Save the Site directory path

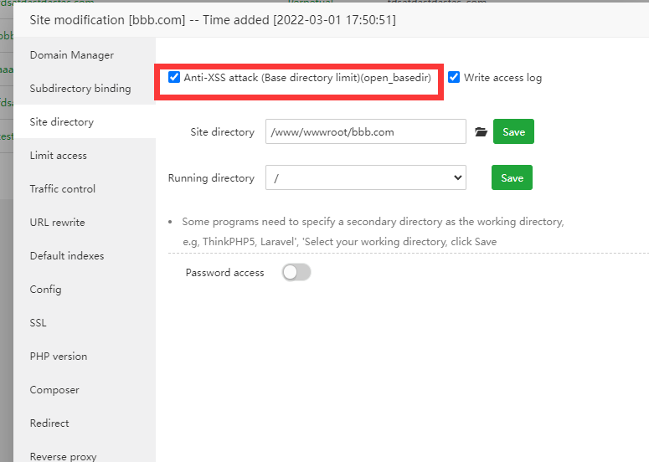pos(513,132)
